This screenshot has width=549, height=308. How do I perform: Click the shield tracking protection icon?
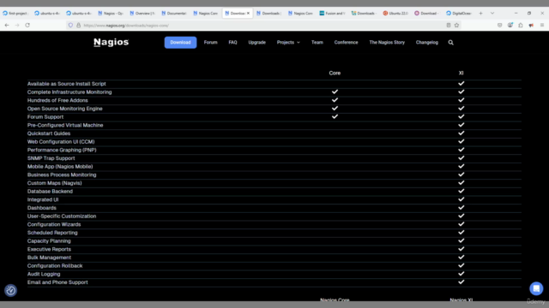coord(70,25)
